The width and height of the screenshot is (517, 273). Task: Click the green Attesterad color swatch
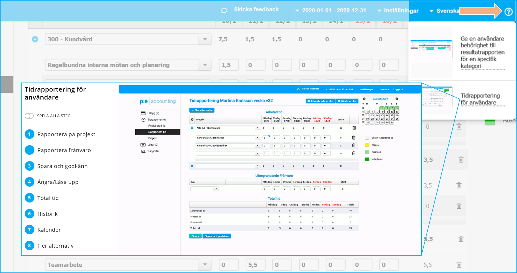367,159
